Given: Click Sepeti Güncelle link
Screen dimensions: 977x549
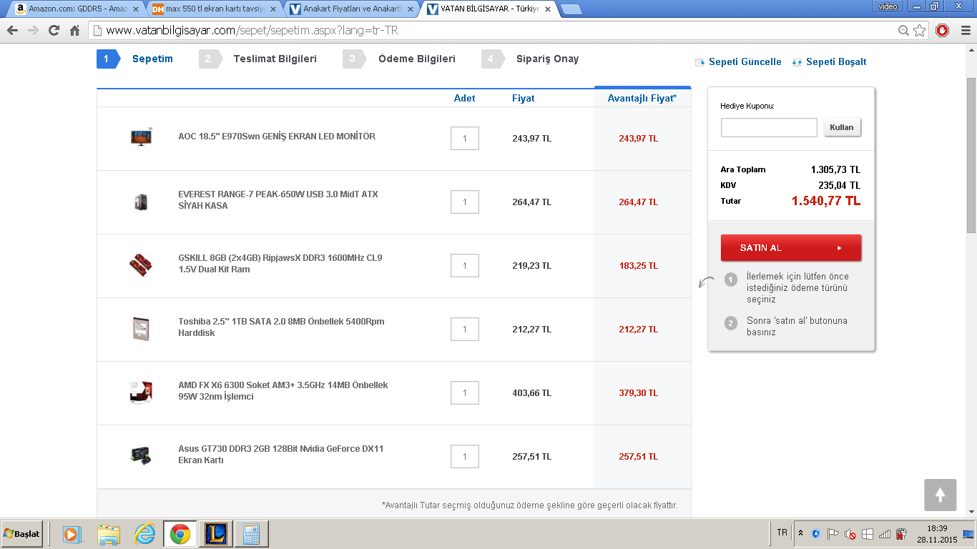Looking at the screenshot, I should click(738, 62).
